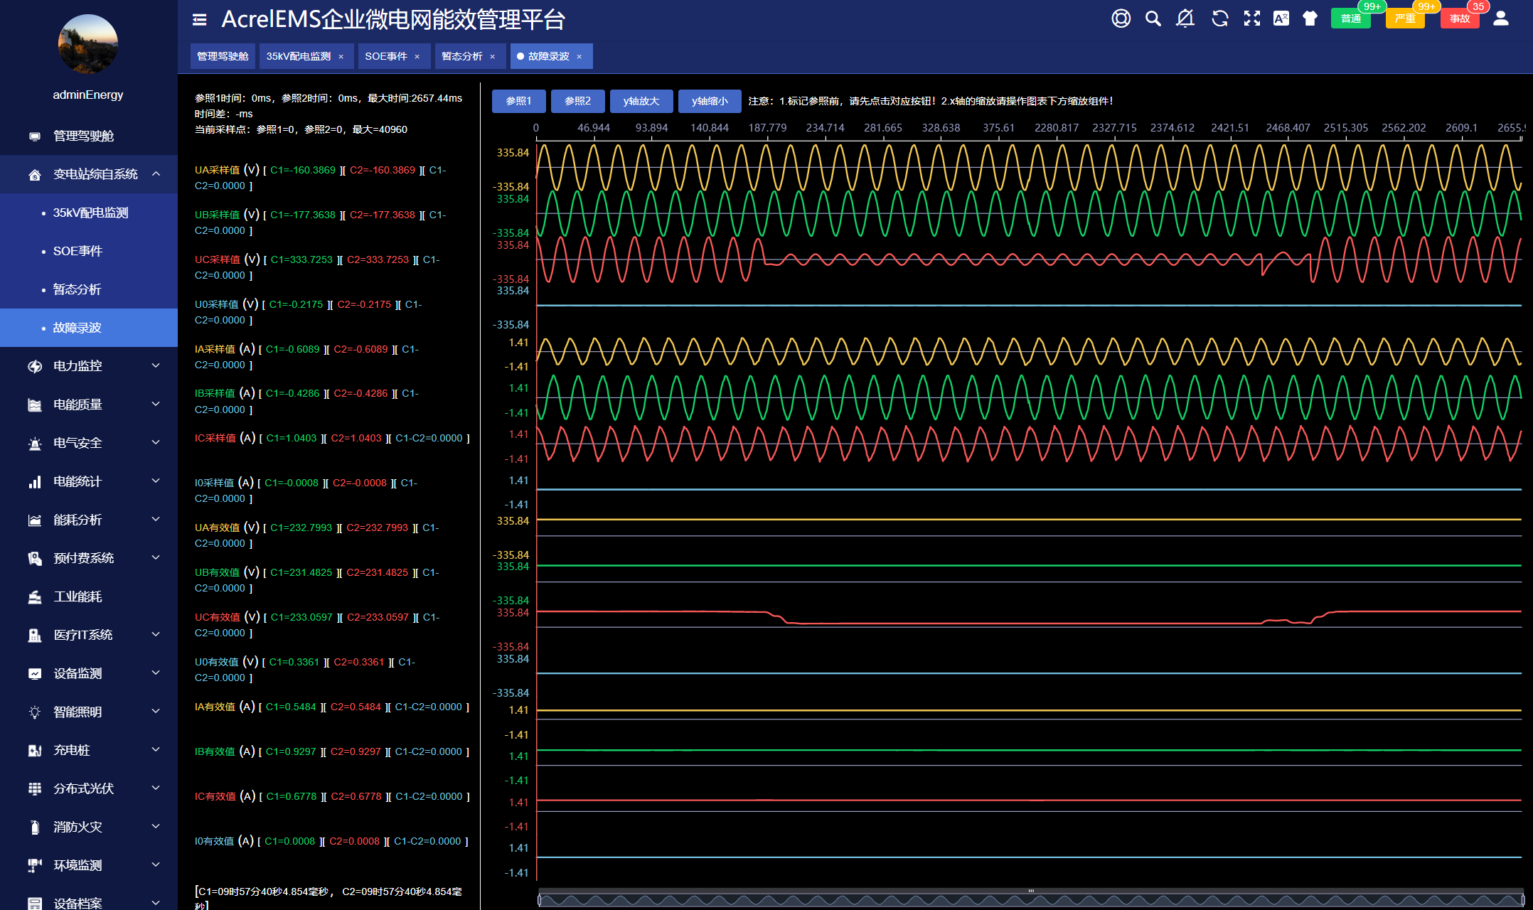
Task: Expand the 充电桩 menu chevron
Action: (156, 749)
